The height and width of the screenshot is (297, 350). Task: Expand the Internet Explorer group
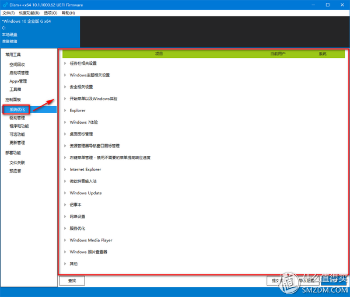click(65, 169)
